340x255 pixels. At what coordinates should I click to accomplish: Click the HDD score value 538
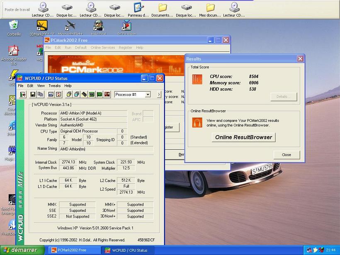click(x=253, y=89)
